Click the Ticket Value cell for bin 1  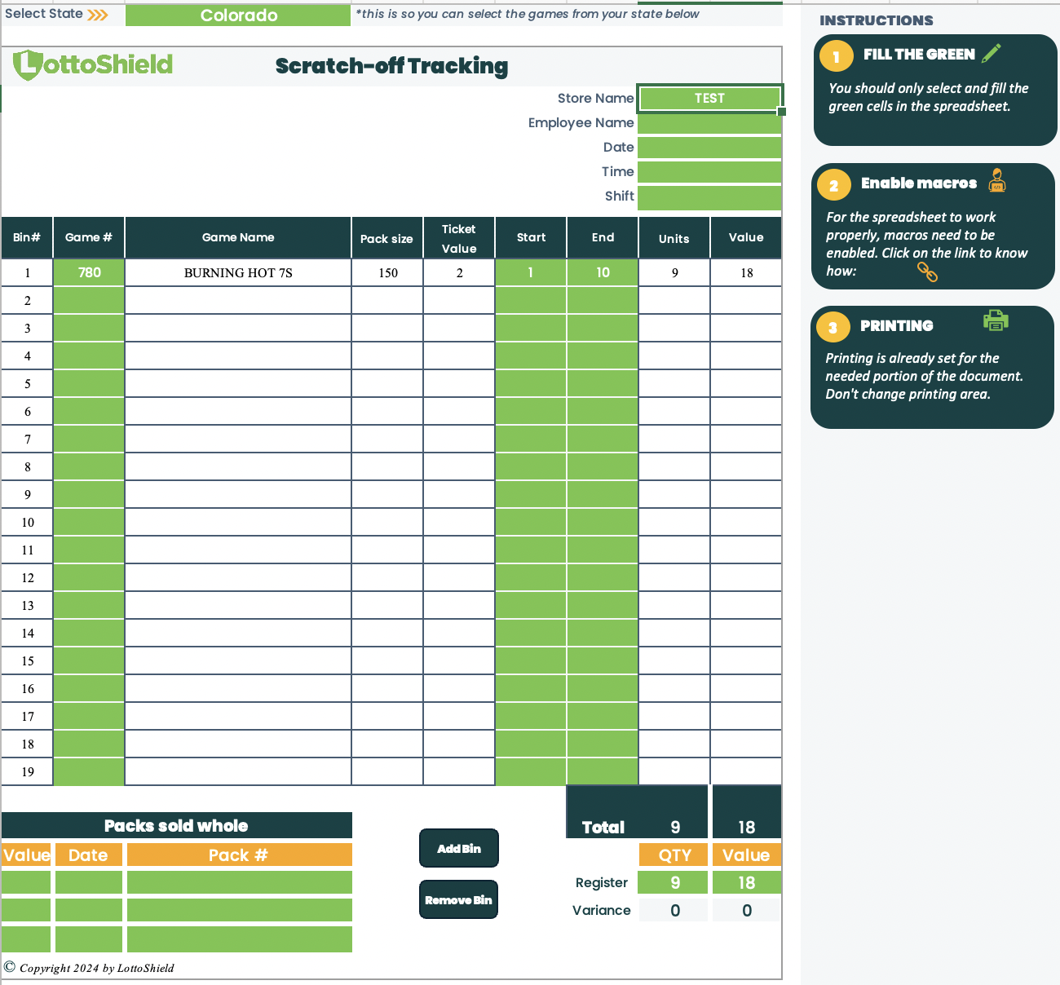(459, 272)
